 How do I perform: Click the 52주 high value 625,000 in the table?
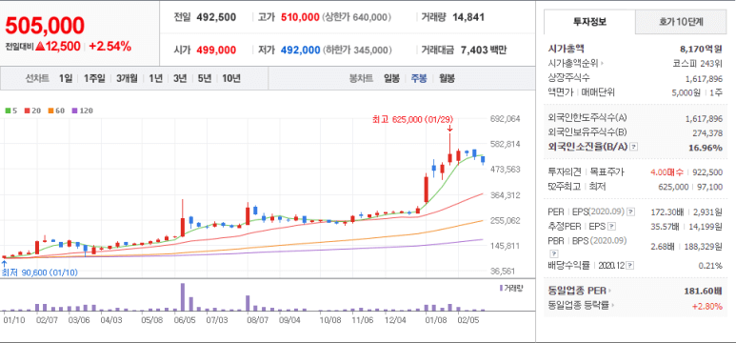tap(674, 187)
